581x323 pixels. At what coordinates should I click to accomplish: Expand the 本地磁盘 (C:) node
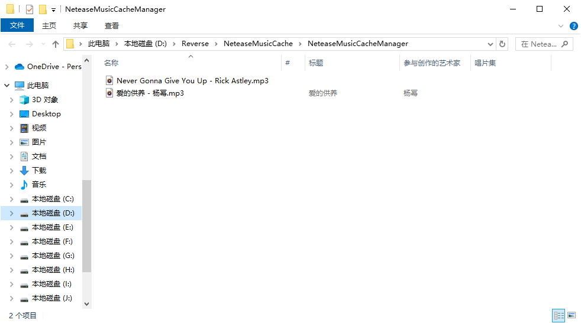(11, 199)
